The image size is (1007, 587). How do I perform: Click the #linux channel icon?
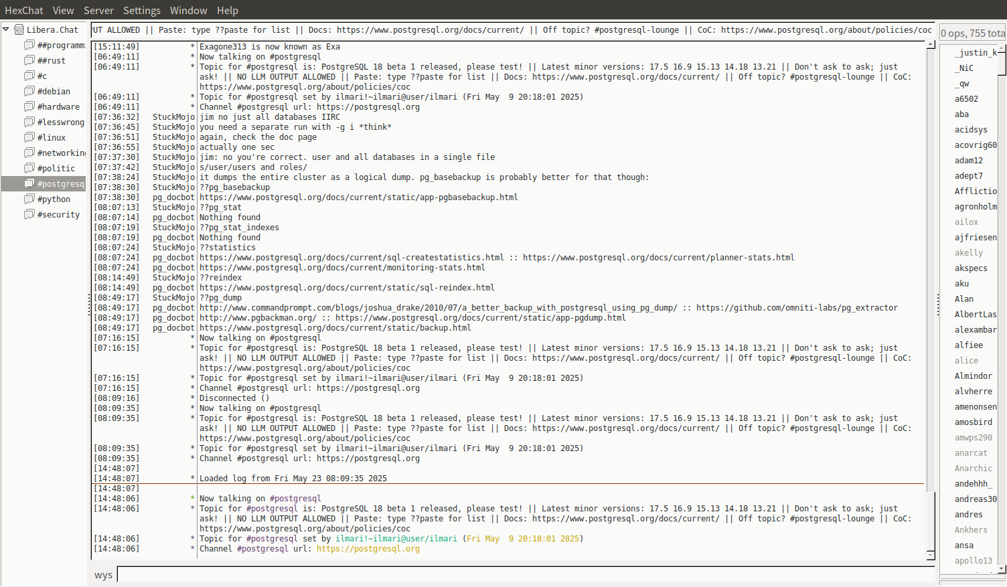29,137
